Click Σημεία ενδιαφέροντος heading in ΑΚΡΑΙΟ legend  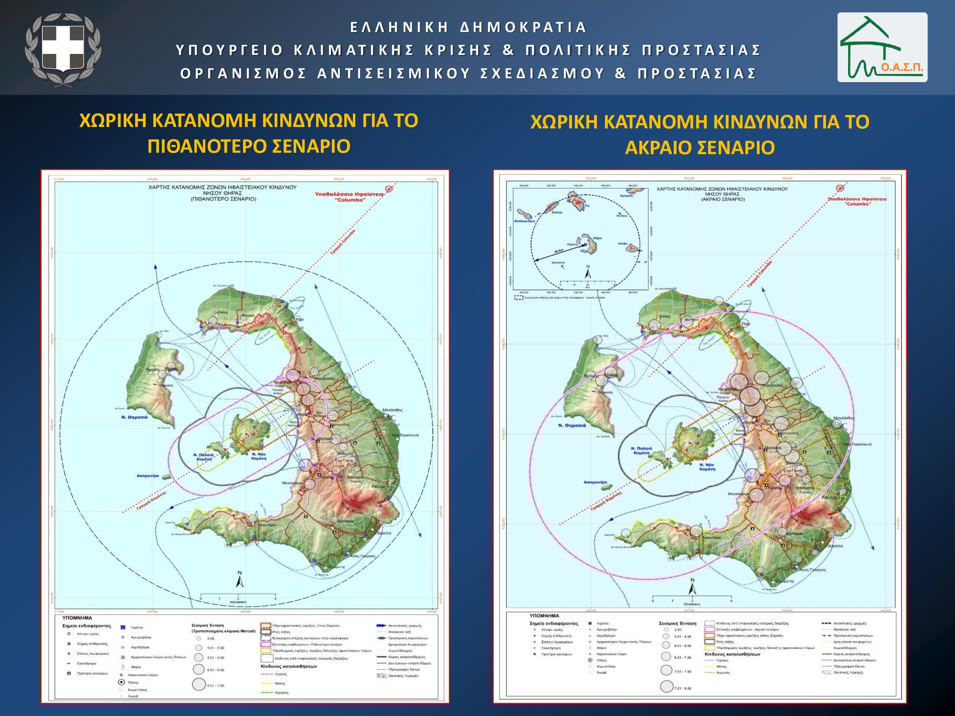pyautogui.click(x=554, y=623)
